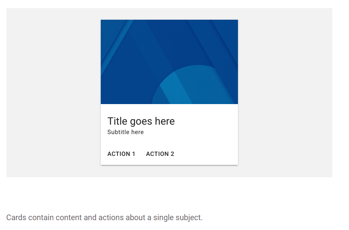Viewport: 349px width, 230px height.
Task: Click the ACTION 1 button
Action: [x=121, y=154]
